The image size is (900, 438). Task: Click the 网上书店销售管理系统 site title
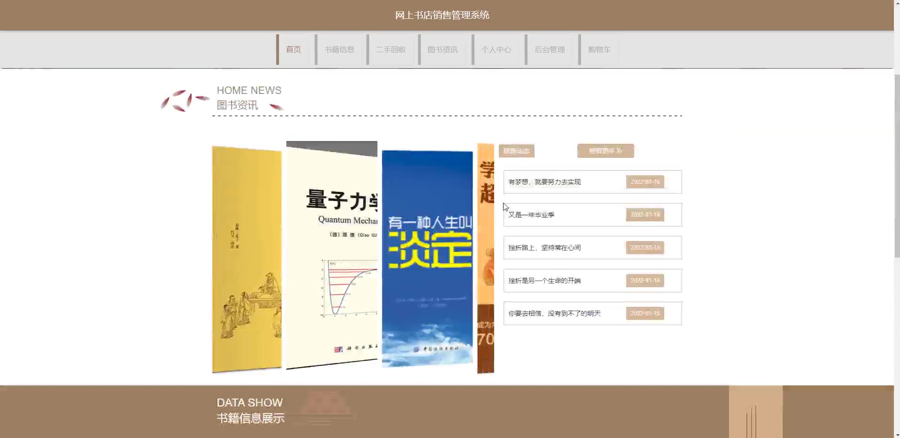pos(442,15)
